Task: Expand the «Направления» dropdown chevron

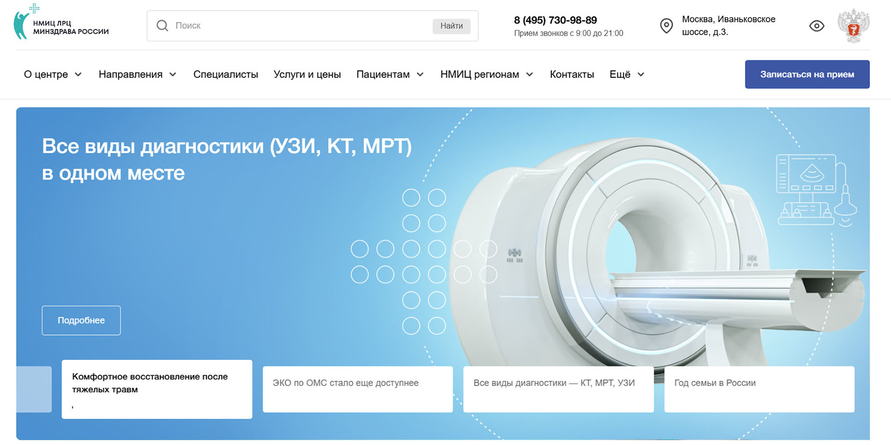Action: 173,75
